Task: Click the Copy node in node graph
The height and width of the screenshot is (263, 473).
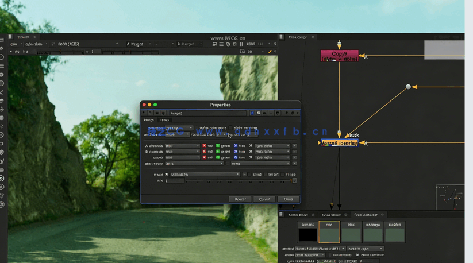Action: [339, 56]
